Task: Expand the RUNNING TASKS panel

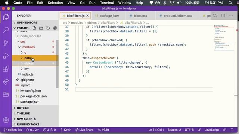Action: pos(35,124)
